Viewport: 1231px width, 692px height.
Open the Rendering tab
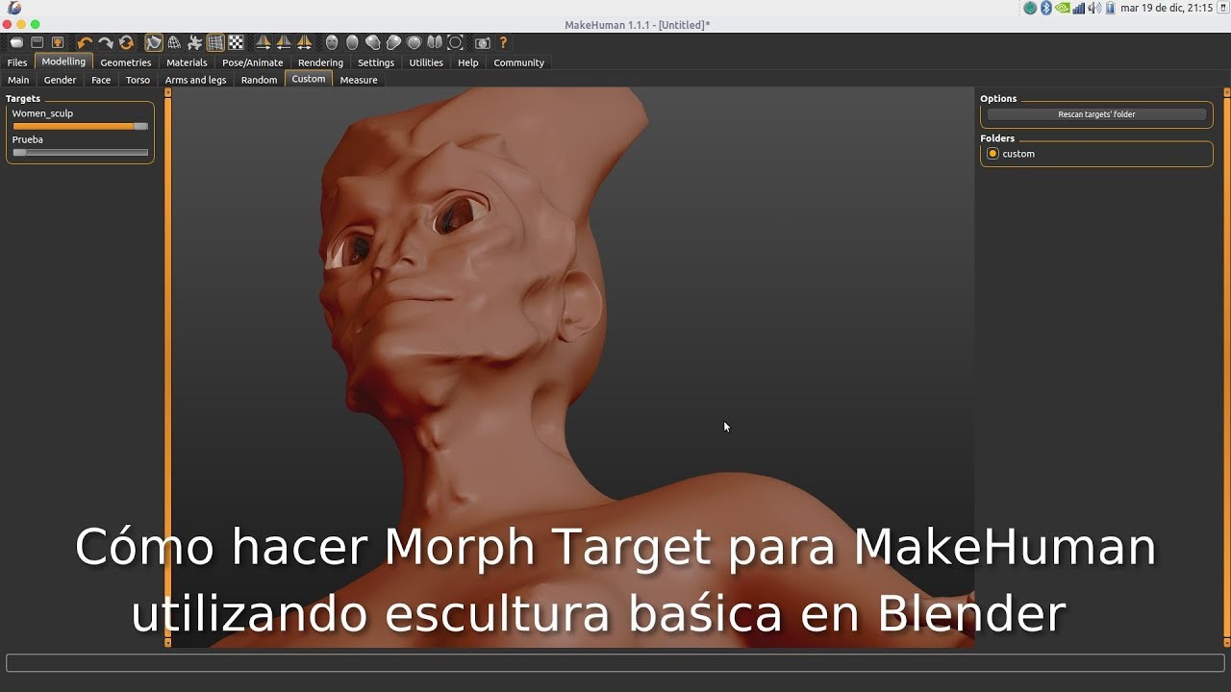pos(320,62)
